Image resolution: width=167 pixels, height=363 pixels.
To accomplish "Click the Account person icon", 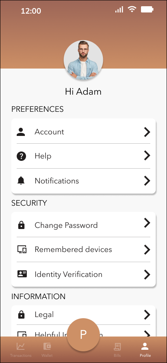I will [x=21, y=132].
